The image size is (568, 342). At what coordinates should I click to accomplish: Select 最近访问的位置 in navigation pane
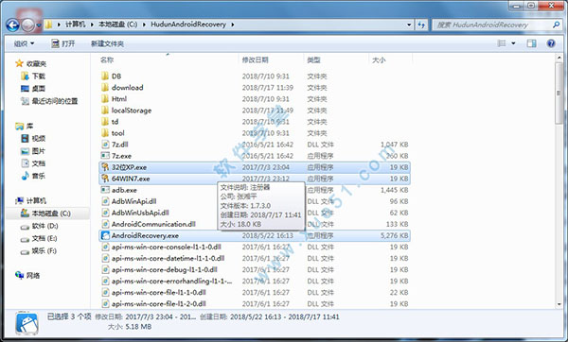[x=49, y=101]
